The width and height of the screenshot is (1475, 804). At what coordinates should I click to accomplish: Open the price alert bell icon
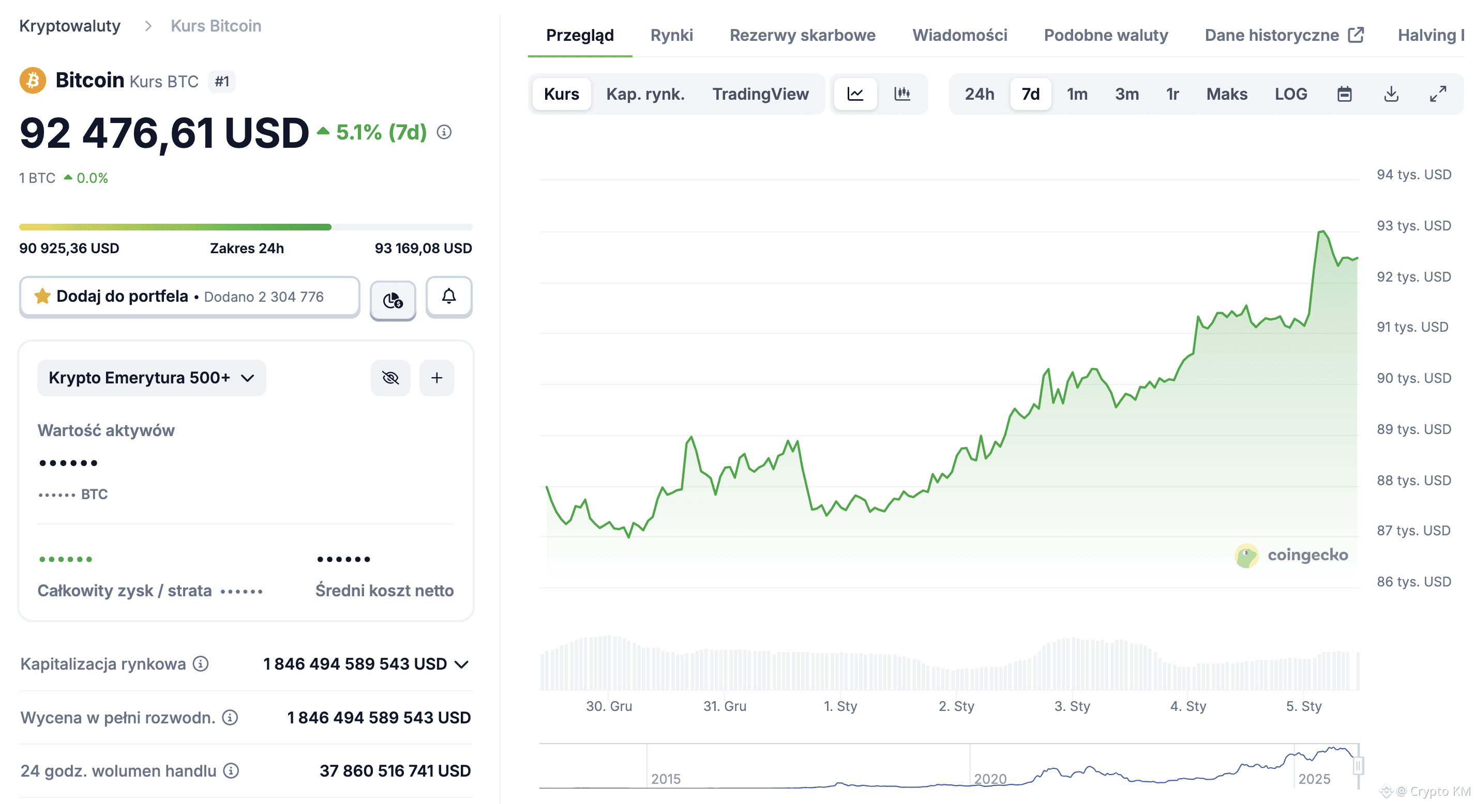tap(449, 297)
